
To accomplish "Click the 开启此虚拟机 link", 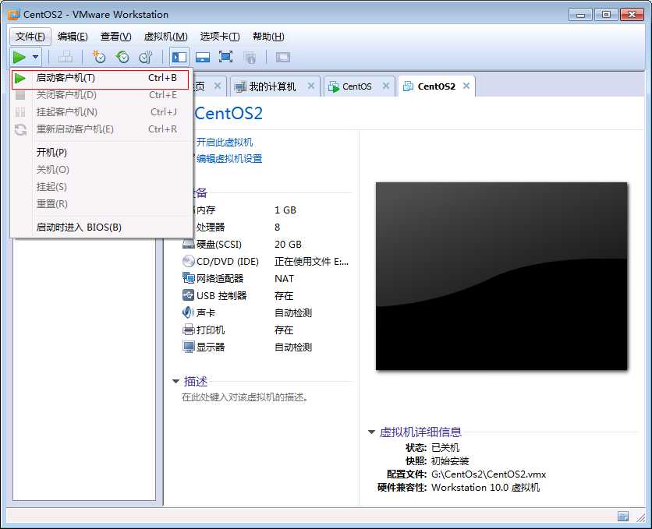I will tap(225, 142).
